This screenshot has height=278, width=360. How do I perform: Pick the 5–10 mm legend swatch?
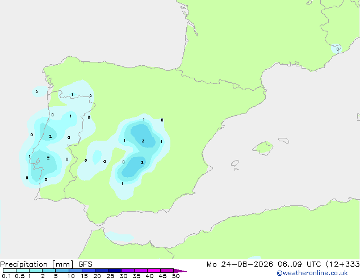[x=62, y=271]
